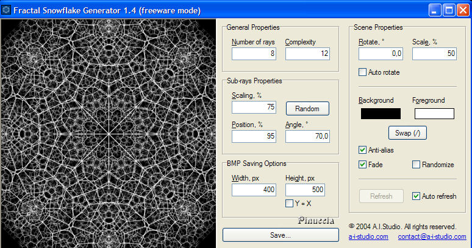472x248 pixels.
Task: Click the Rotate degree field
Action: click(381, 54)
